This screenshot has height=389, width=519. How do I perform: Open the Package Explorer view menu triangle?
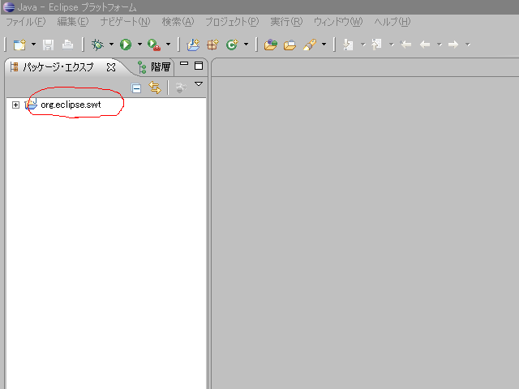tap(199, 84)
